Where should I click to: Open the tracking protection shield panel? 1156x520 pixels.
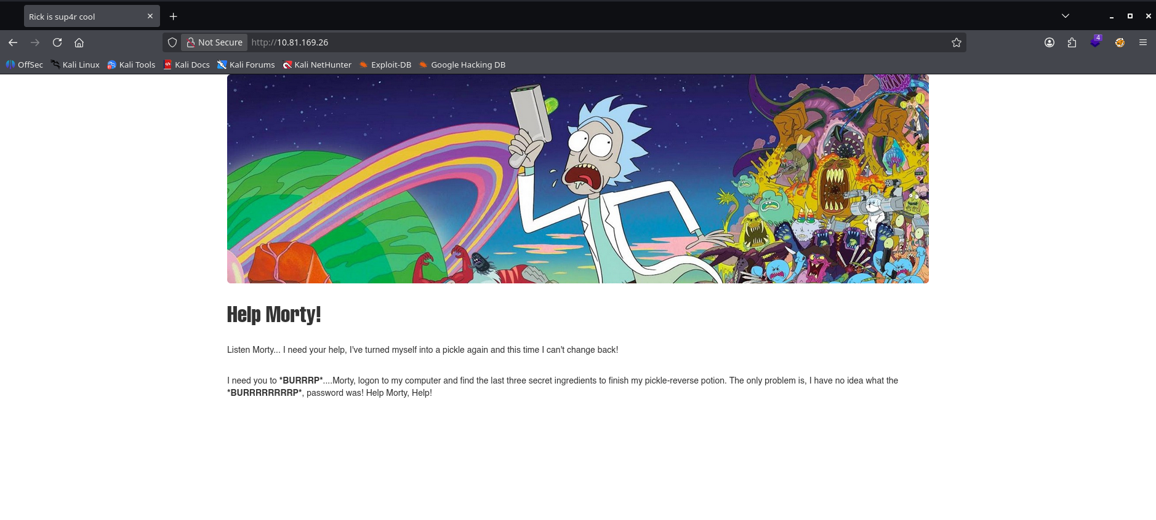pyautogui.click(x=172, y=42)
